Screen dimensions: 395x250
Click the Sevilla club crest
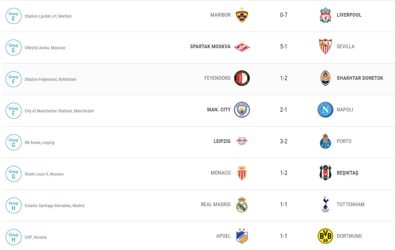pos(325,47)
